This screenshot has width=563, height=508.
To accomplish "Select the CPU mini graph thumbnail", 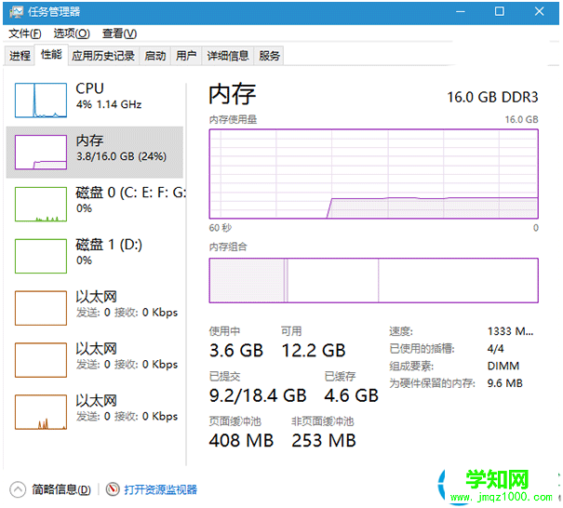I will [38, 99].
